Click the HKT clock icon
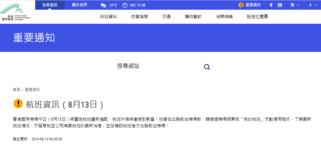This screenshot has height=157, width=321. [x=125, y=5]
